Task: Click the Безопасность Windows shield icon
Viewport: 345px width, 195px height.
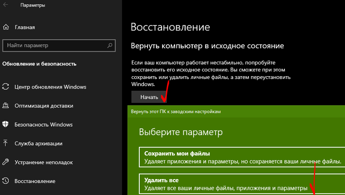Action: click(6, 124)
